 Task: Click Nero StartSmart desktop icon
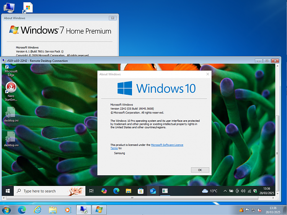(11, 91)
